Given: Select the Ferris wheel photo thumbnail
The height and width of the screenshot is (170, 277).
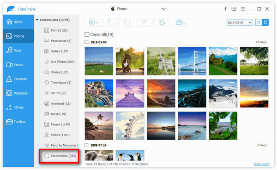Looking at the screenshot, I should pyautogui.click(x=130, y=126).
